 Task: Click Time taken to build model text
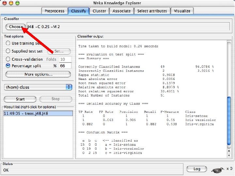coord(118,46)
